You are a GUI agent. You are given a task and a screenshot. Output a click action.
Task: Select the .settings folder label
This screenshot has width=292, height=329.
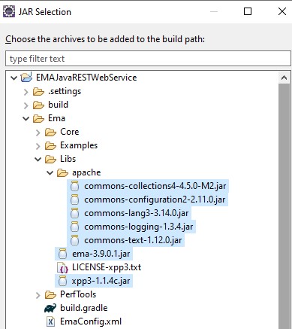point(65,91)
